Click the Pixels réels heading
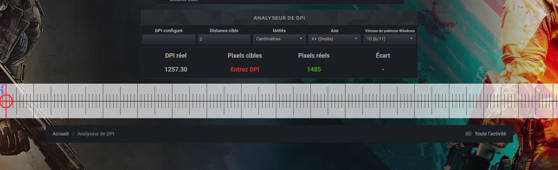The image size is (558, 170). tap(314, 56)
